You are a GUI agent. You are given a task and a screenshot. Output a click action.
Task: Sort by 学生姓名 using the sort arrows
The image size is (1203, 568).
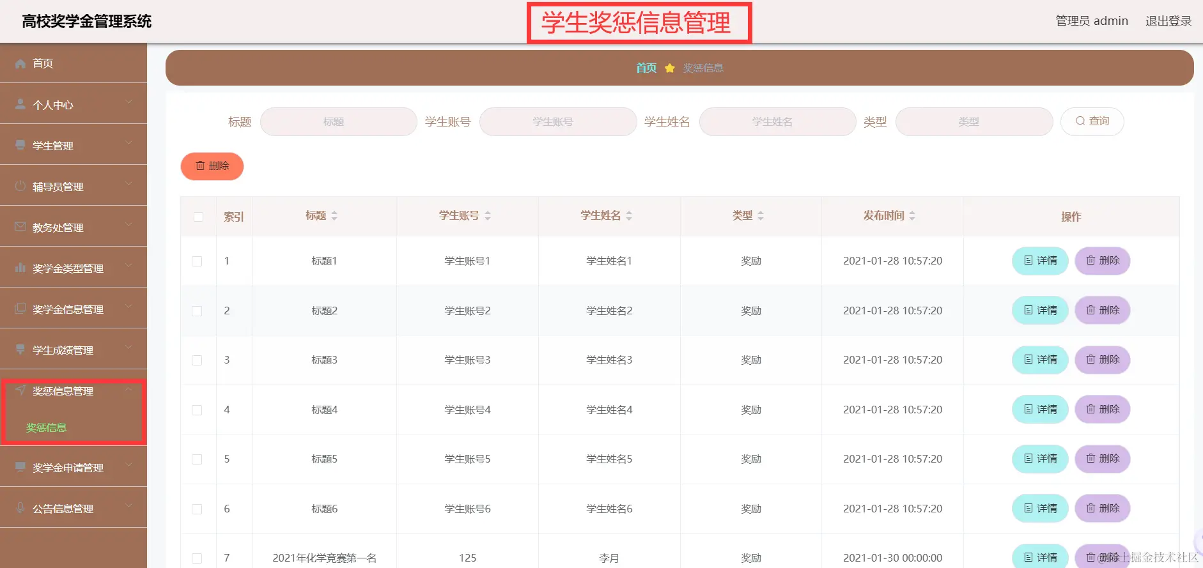pyautogui.click(x=629, y=216)
